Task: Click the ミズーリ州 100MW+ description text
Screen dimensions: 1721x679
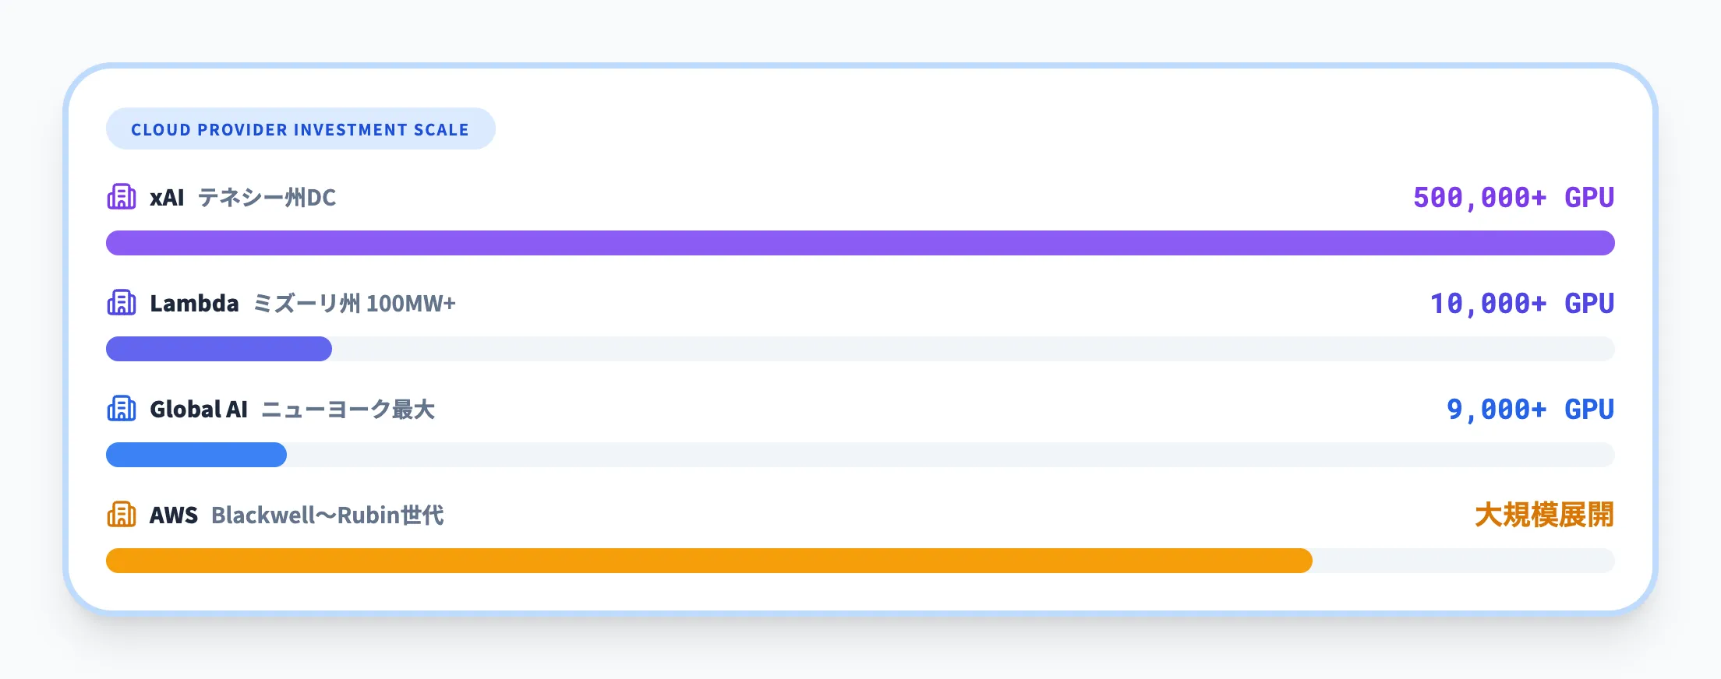Action: coord(355,304)
